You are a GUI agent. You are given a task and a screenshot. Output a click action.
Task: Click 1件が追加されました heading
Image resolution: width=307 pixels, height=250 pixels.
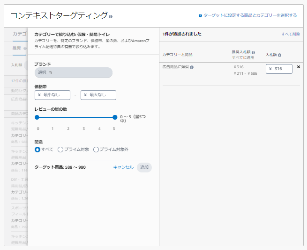pyautogui.click(x=182, y=34)
